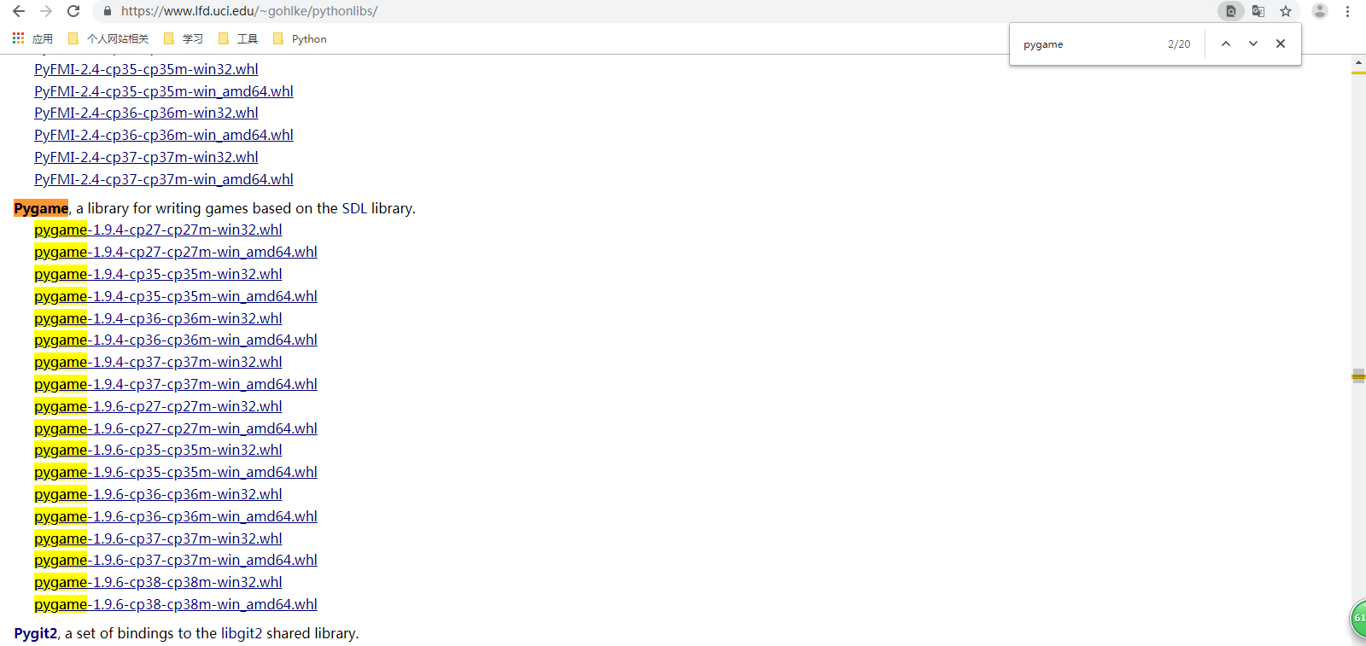Close the find bar

click(x=1281, y=44)
